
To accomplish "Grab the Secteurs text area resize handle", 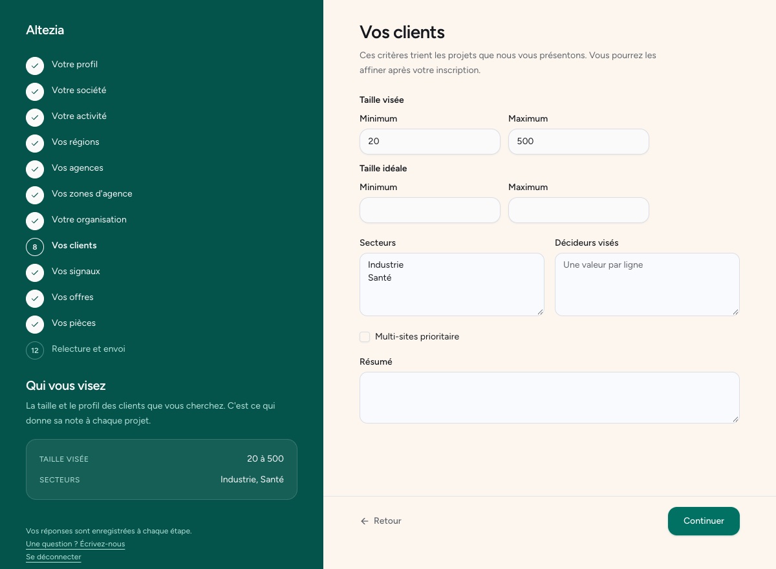I will tap(540, 312).
